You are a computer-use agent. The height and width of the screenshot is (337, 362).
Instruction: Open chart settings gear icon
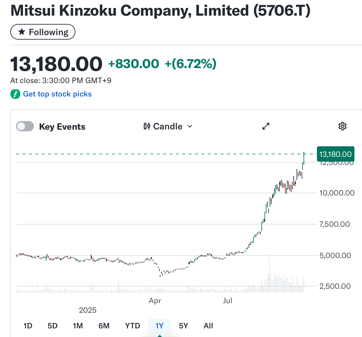(342, 126)
